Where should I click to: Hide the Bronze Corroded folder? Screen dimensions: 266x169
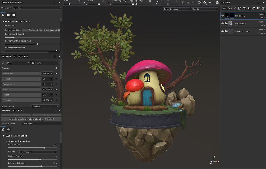(x=222, y=31)
